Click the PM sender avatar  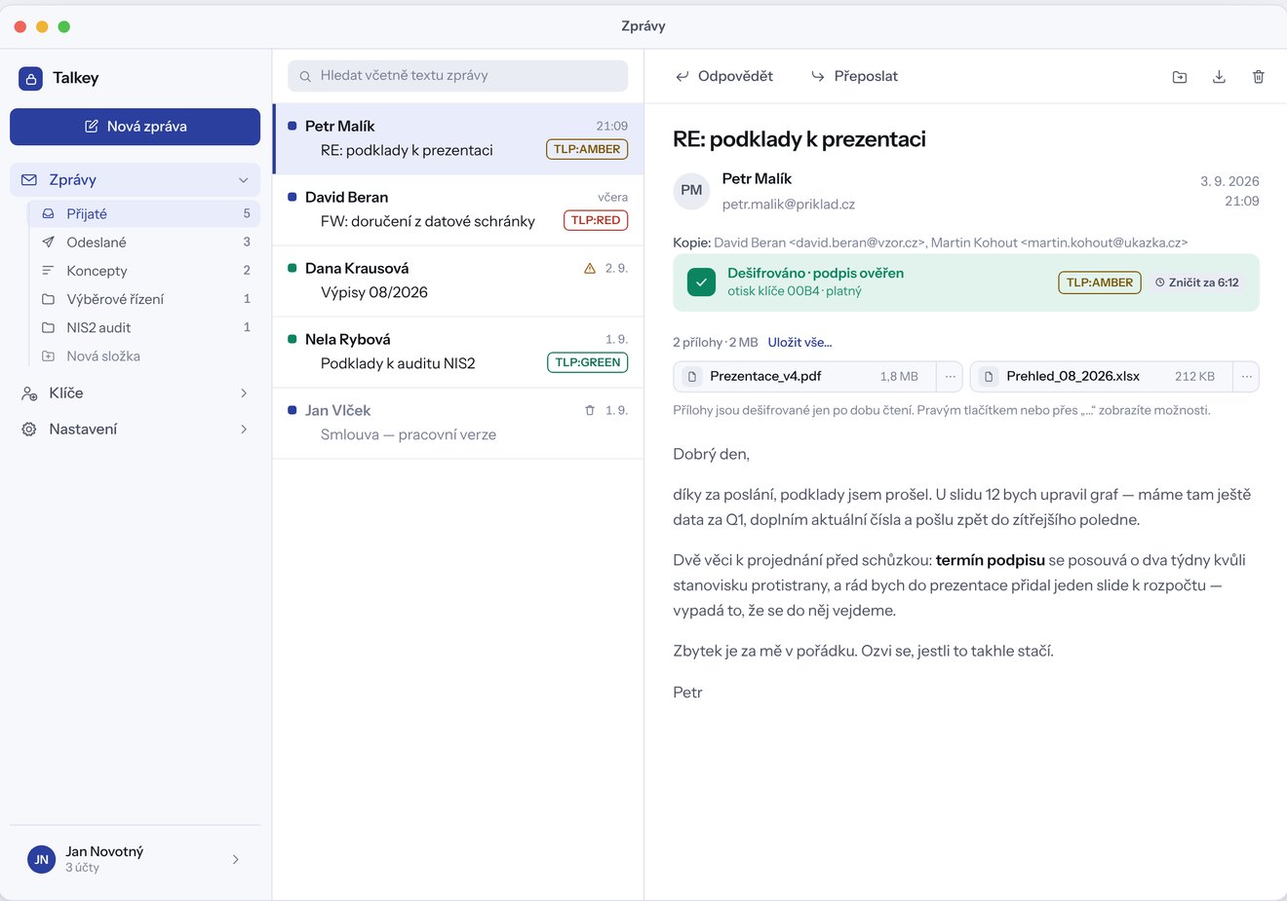coord(691,191)
